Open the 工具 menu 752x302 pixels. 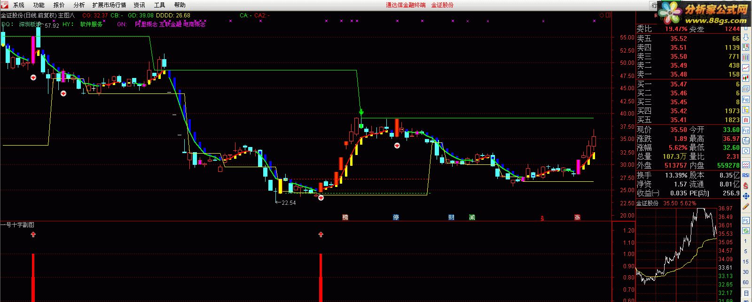click(160, 5)
